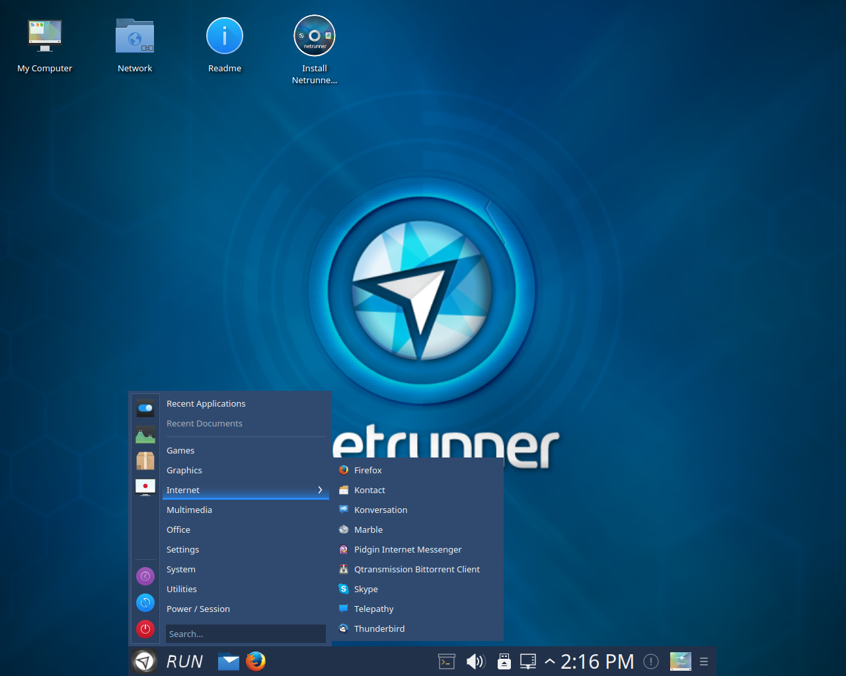
Task: Launch the Install Netrunner disc icon
Action: (315, 50)
